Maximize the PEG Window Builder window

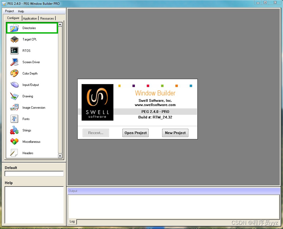[265, 3]
